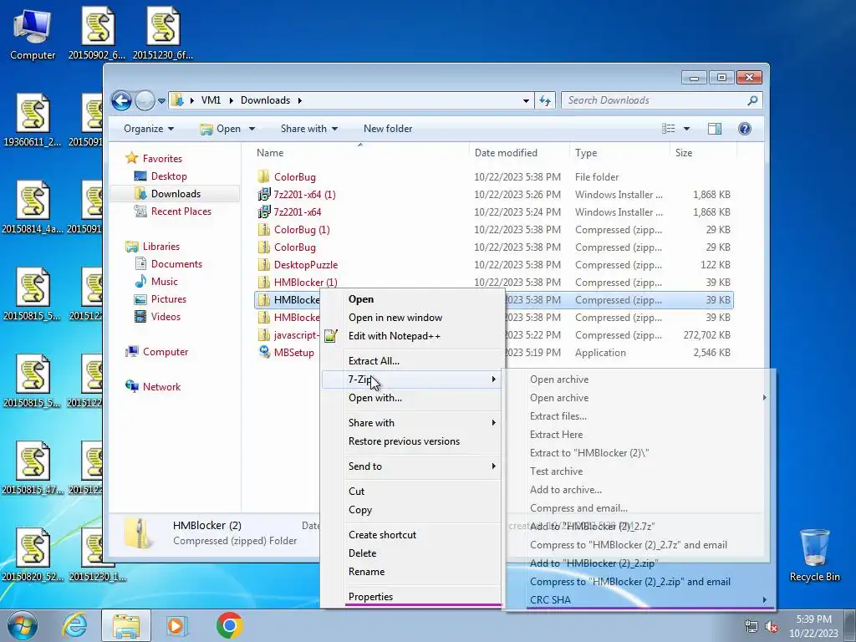Image resolution: width=856 pixels, height=642 pixels.
Task: Sort by the Type column header
Action: pos(619,153)
